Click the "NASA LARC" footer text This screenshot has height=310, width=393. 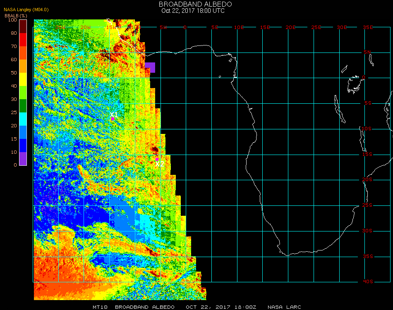284,307
